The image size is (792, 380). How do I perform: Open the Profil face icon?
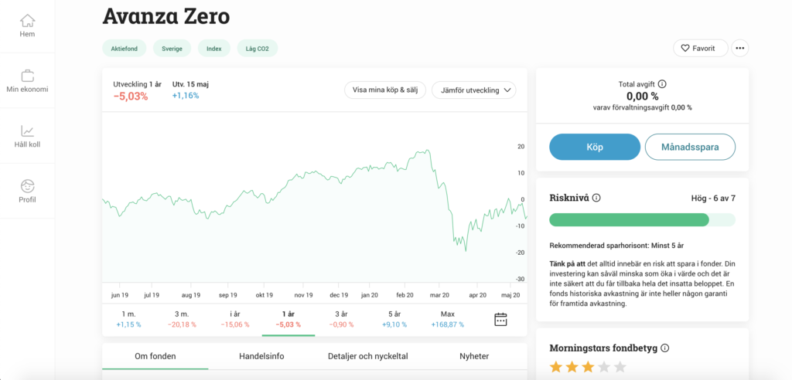tap(27, 185)
